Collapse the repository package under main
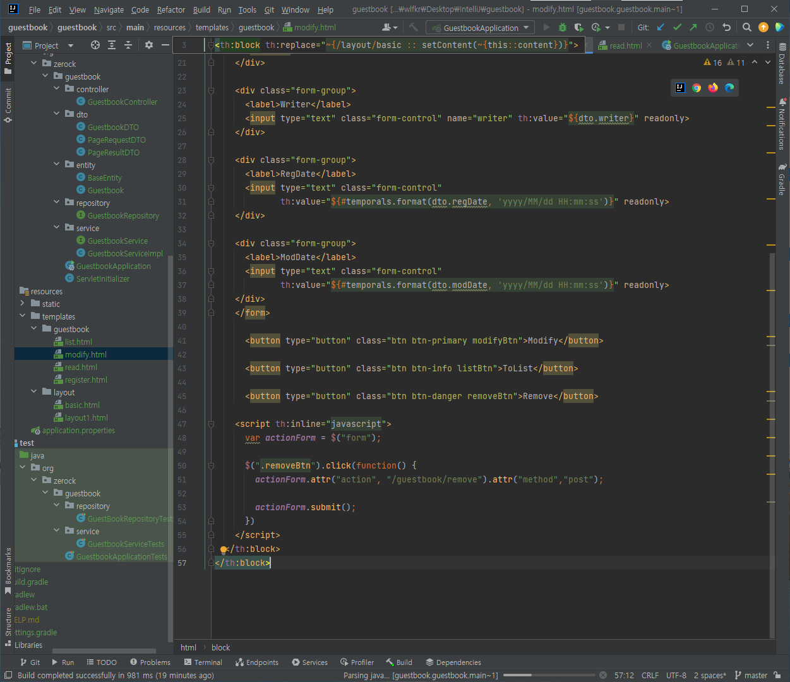790x682 pixels. (x=56, y=203)
